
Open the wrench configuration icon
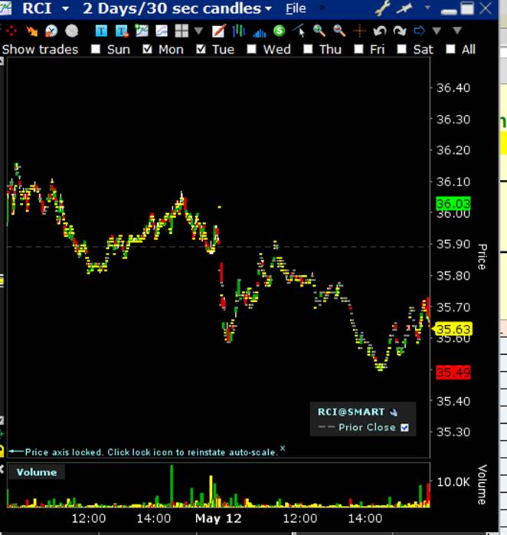[383, 8]
